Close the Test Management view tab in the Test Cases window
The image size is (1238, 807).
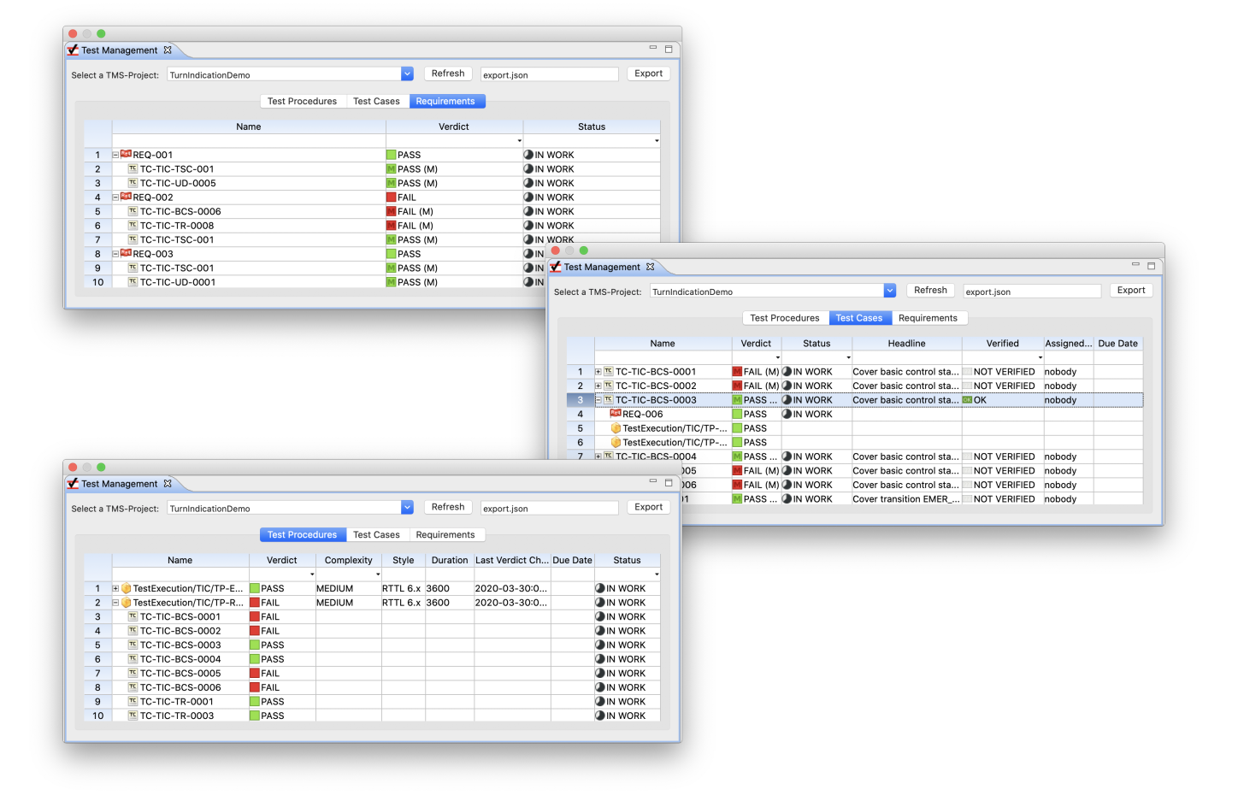(650, 267)
